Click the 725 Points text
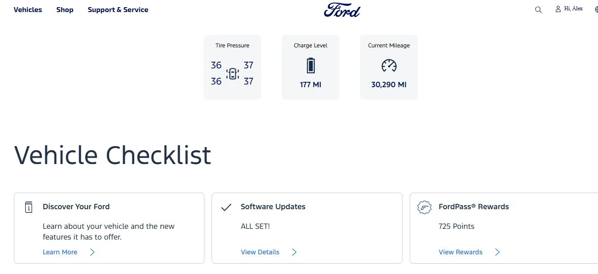598x274 pixels. click(x=457, y=226)
